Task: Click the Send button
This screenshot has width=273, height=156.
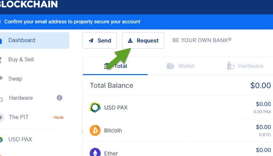Action: click(99, 41)
